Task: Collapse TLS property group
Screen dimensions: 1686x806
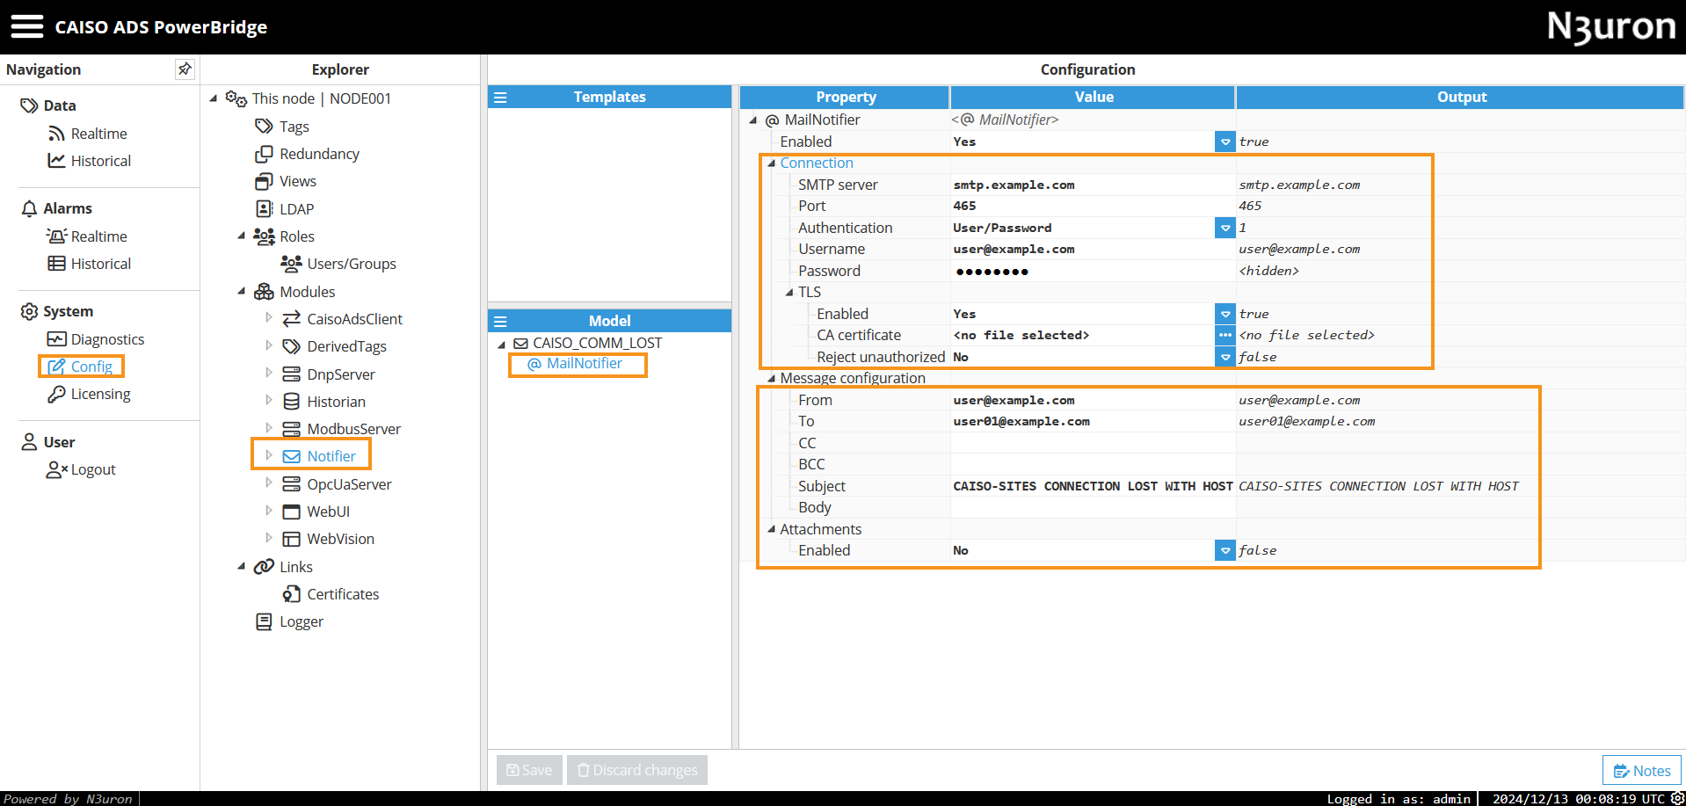Action: coord(789,292)
